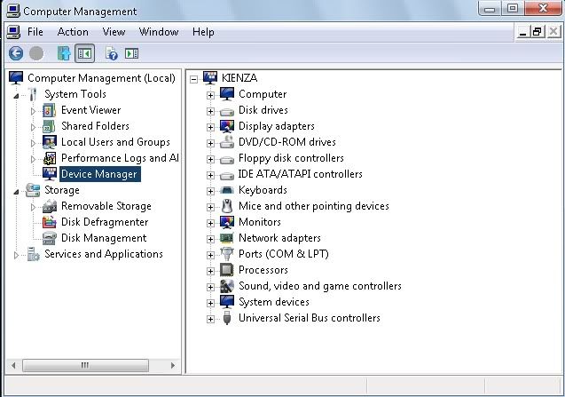Minimize the inner console window
The image size is (565, 397).
[522, 32]
